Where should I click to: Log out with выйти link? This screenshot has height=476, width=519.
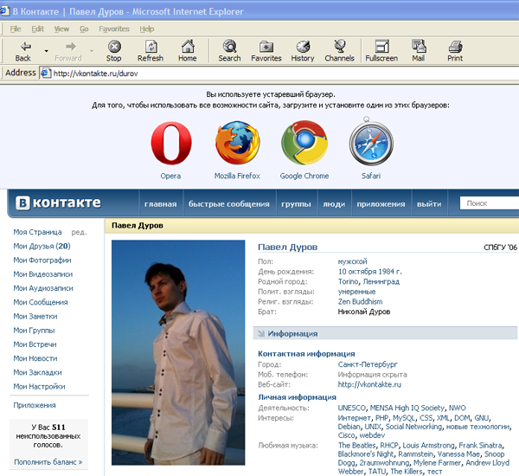pos(429,203)
